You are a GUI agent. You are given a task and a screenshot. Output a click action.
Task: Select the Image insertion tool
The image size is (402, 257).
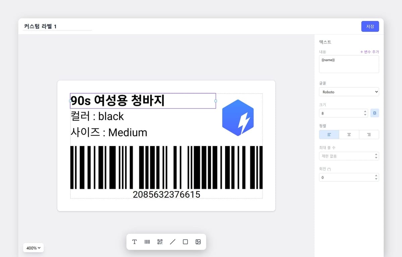(198, 242)
